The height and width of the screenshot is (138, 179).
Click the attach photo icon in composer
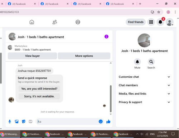point(16,122)
